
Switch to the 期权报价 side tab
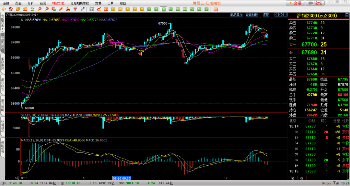point(3,85)
